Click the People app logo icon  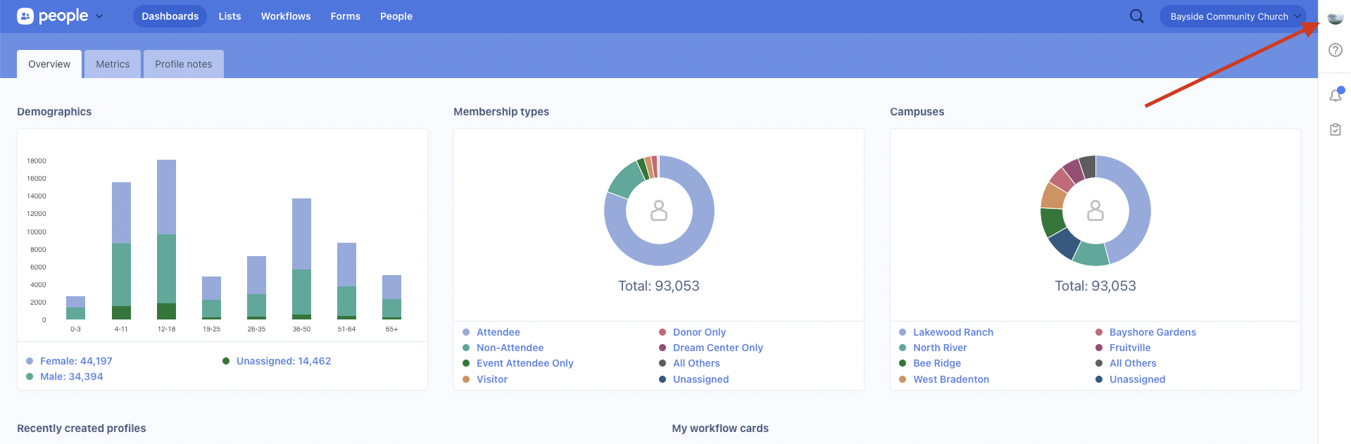[x=25, y=16]
